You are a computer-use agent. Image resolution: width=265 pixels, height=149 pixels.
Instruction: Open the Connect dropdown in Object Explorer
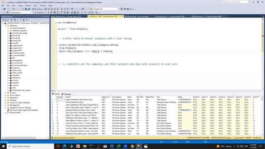[x=6, y=20]
